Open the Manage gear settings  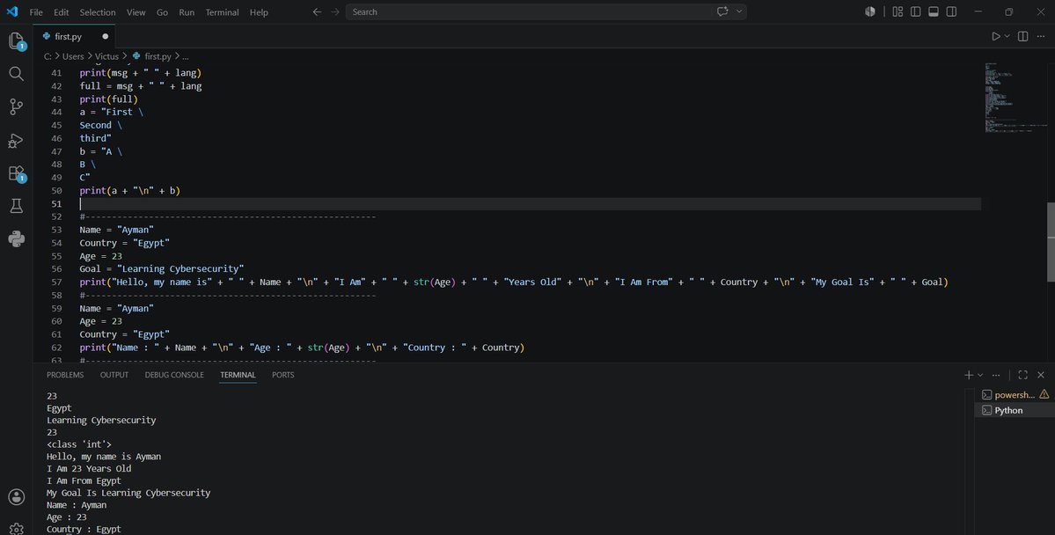pyautogui.click(x=16, y=529)
